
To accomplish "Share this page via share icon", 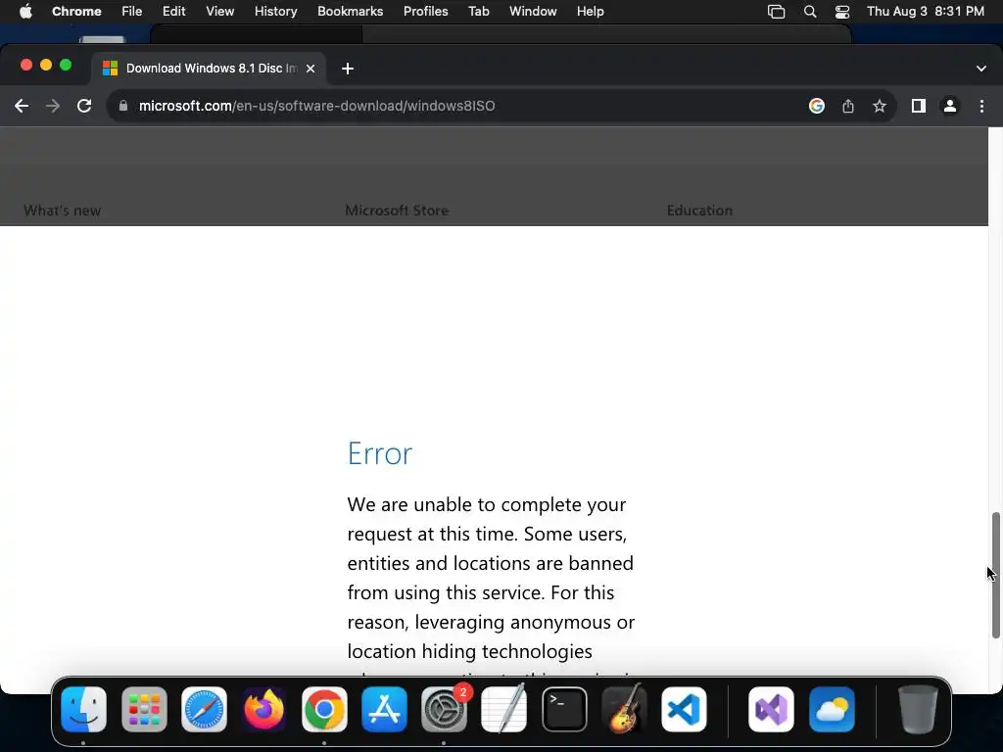I will pyautogui.click(x=848, y=106).
